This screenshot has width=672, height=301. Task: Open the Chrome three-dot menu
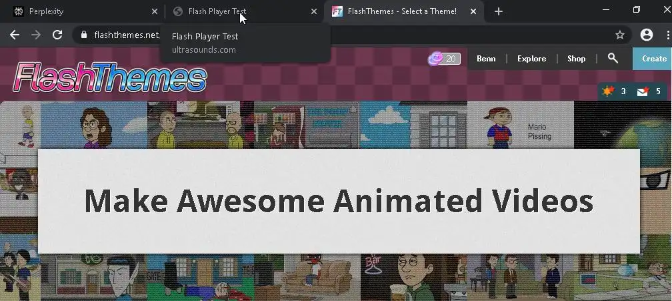[x=668, y=35]
